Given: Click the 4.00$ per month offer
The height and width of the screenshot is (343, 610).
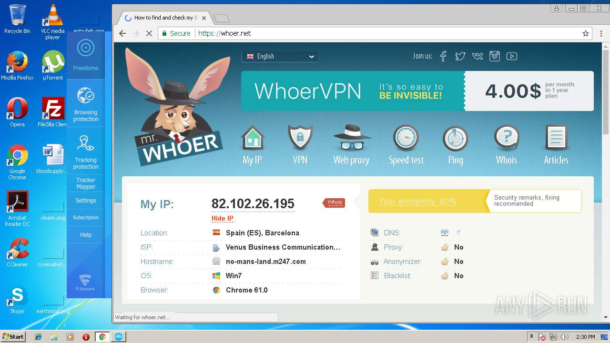Looking at the screenshot, I should pos(529,91).
